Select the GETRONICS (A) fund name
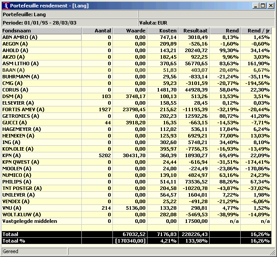 [x=21, y=116]
